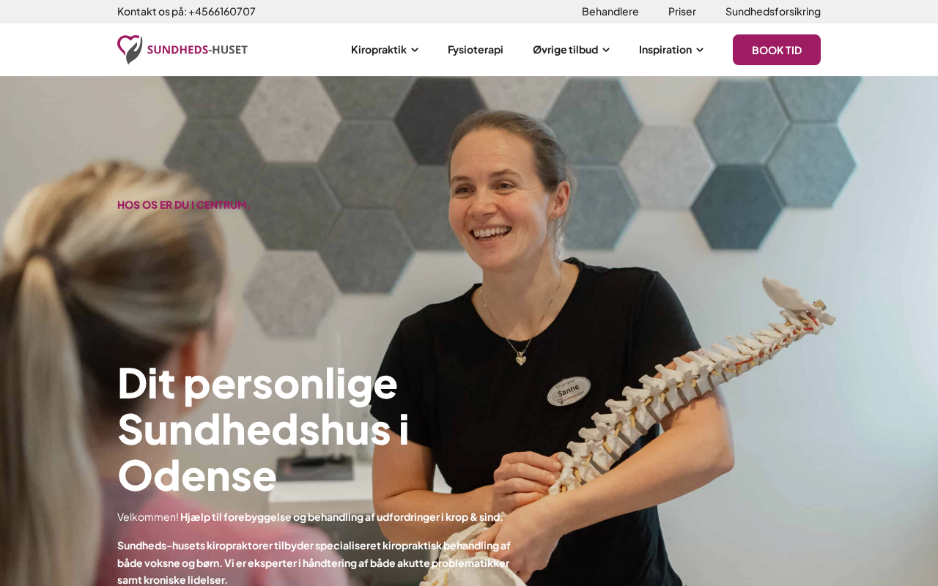Expand the Kiropraktik chevron arrow
Image resolution: width=938 pixels, height=586 pixels.
coord(415,50)
